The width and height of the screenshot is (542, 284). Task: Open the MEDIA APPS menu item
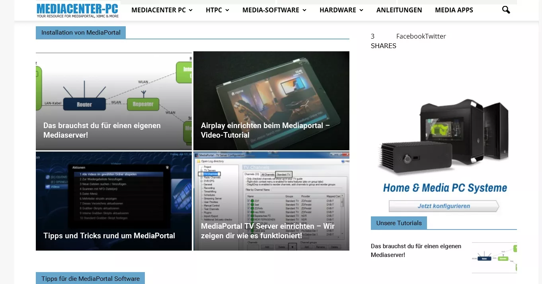pos(454,10)
